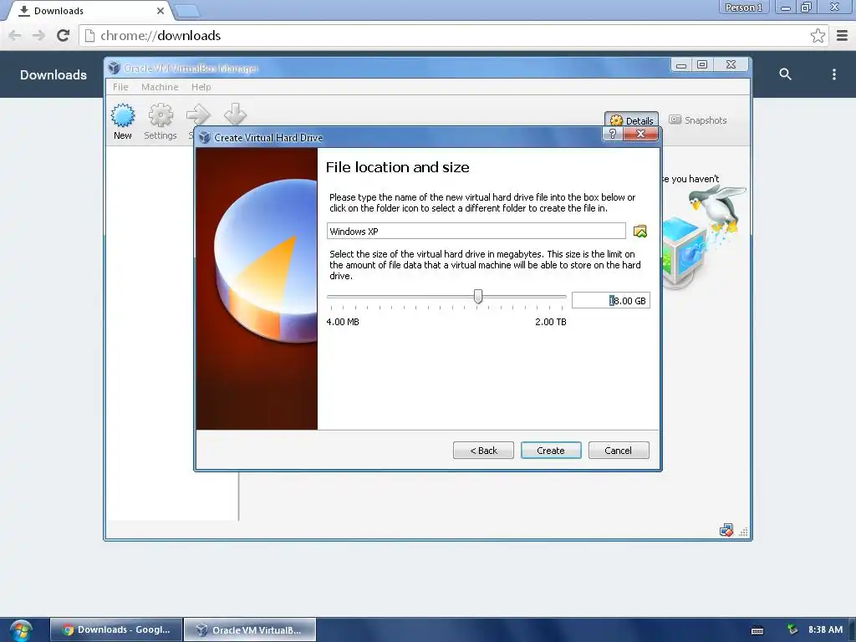Click the Windows XP file name field
The width and height of the screenshot is (856, 642).
[x=476, y=231]
